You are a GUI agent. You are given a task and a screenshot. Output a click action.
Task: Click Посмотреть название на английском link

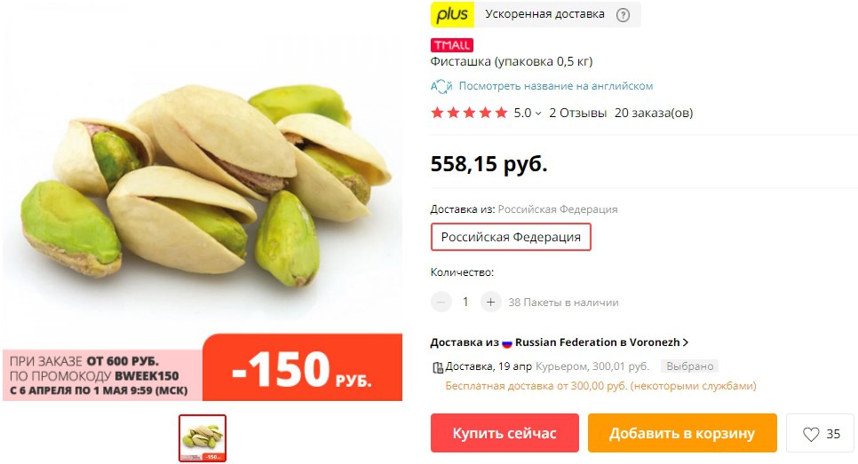[x=556, y=86]
